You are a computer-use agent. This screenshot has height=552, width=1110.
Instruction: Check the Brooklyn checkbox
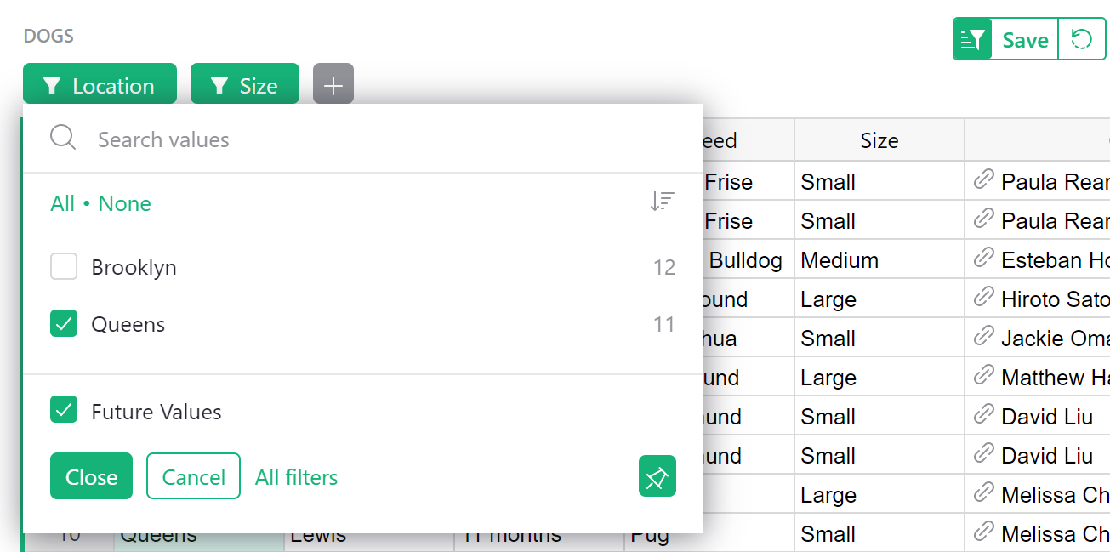point(64,266)
